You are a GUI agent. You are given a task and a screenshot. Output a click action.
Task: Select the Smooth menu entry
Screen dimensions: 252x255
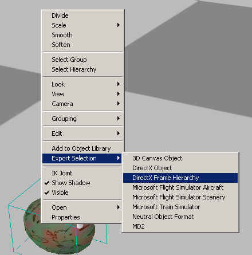point(82,35)
